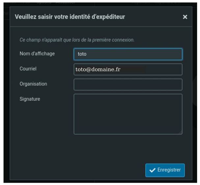Image resolution: width=200 pixels, height=185 pixels.
Task: Click the "Signature" label
Action: (30, 99)
